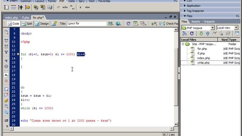Click Remove Comment icon
This screenshot has width=242, height=136.
tap(6, 95)
